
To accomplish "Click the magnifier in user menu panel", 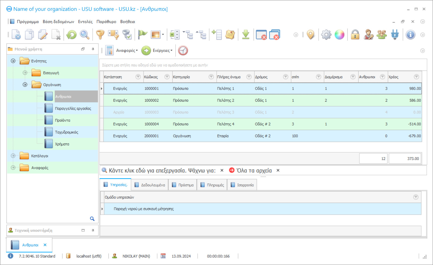I will pyautogui.click(x=92, y=219).
